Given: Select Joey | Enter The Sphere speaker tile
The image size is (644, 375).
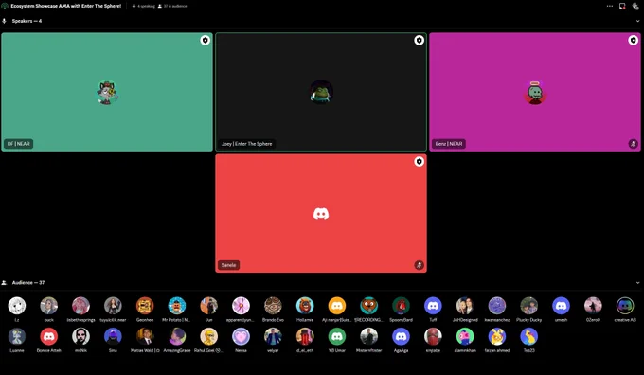Looking at the screenshot, I should 321,92.
